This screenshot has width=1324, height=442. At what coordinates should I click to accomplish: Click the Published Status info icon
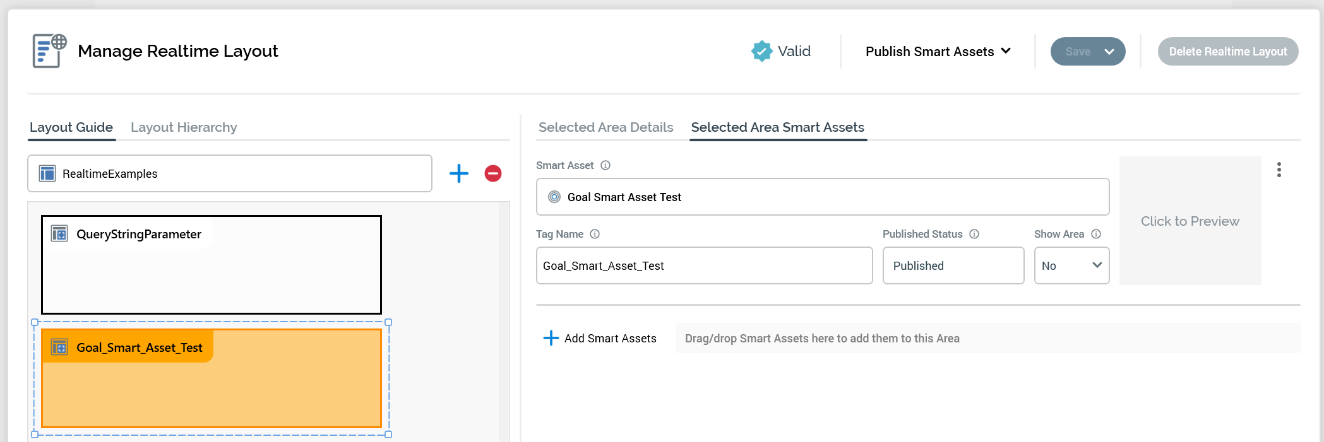click(974, 234)
